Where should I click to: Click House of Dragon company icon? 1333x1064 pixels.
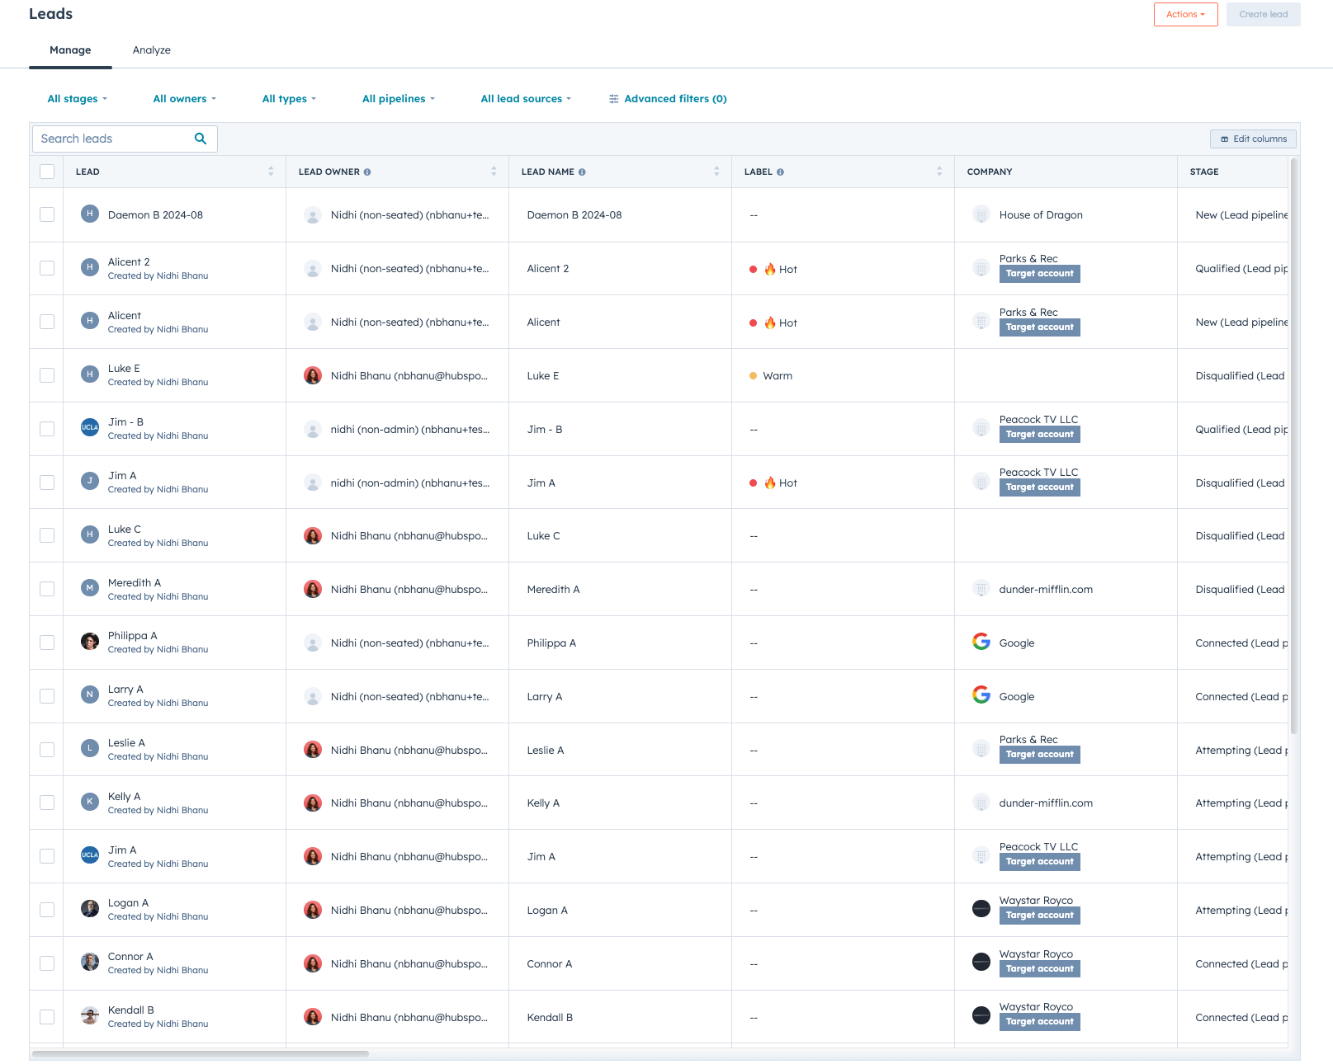[981, 214]
